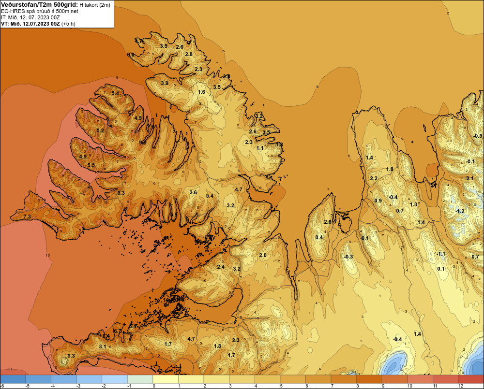Click the legend swatch between 8 and 9
484x389 pixels.
point(369,379)
